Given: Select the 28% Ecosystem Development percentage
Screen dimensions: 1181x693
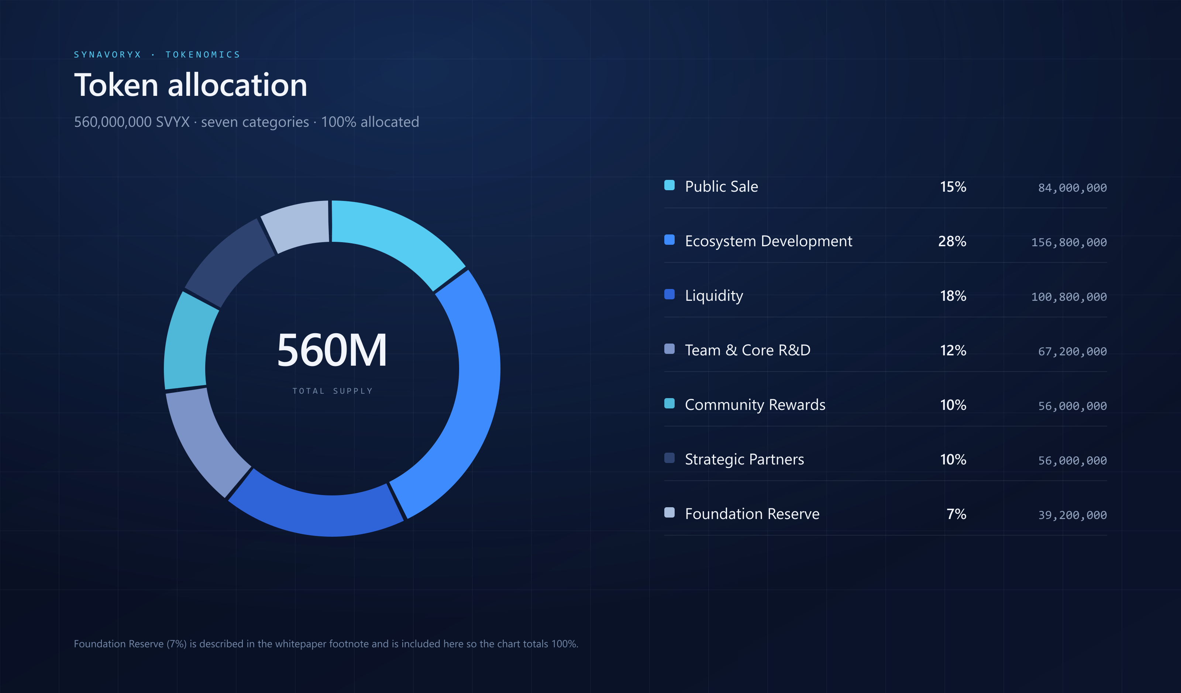Looking at the screenshot, I should pos(952,241).
